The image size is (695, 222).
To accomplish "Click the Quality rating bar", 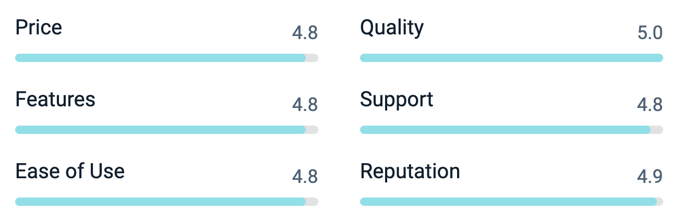I will pyautogui.click(x=511, y=58).
